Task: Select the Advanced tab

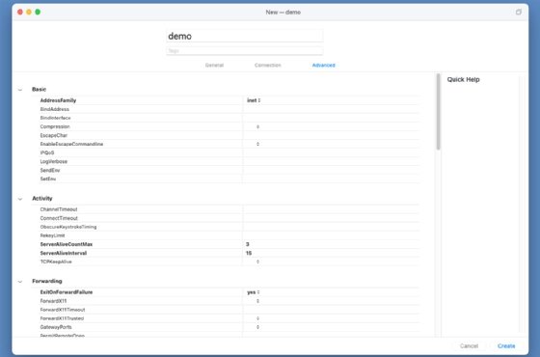Action: point(323,66)
